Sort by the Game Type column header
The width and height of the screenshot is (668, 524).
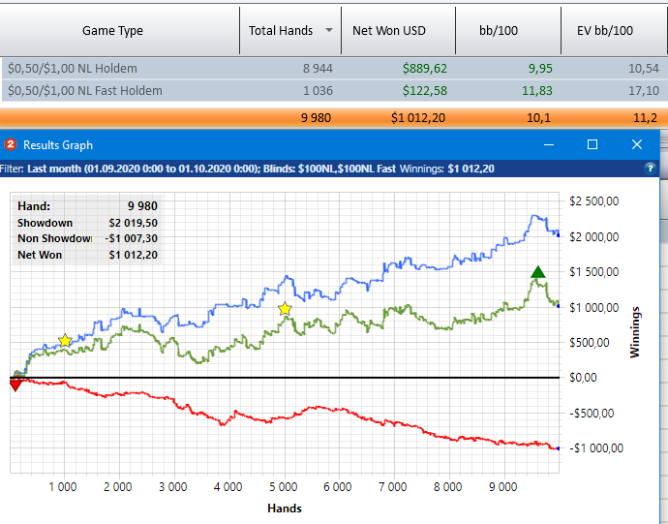pyautogui.click(x=112, y=30)
